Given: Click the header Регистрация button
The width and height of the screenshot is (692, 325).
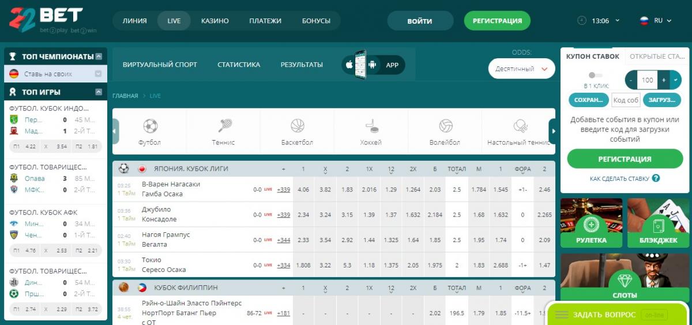Looking at the screenshot, I should click(x=497, y=21).
